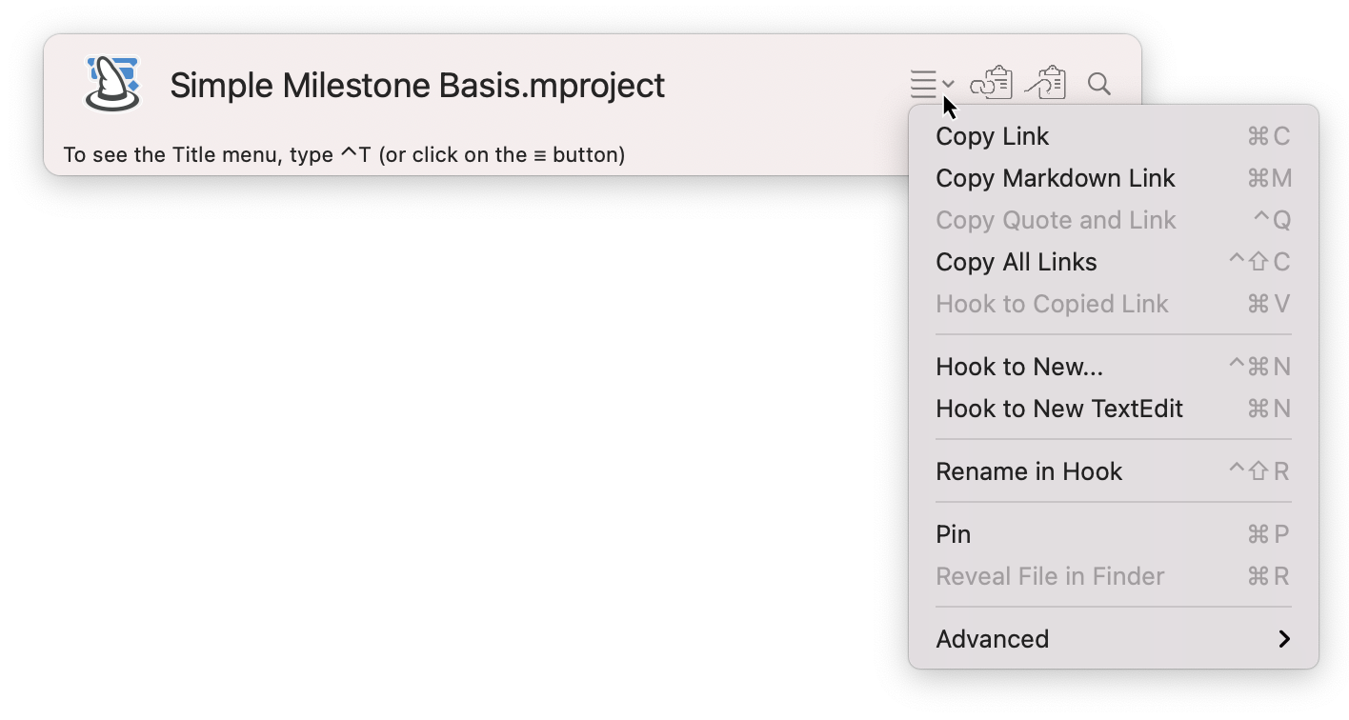Viewport: 1349px width, 720px height.
Task: Pin the current item
Action: [953, 533]
